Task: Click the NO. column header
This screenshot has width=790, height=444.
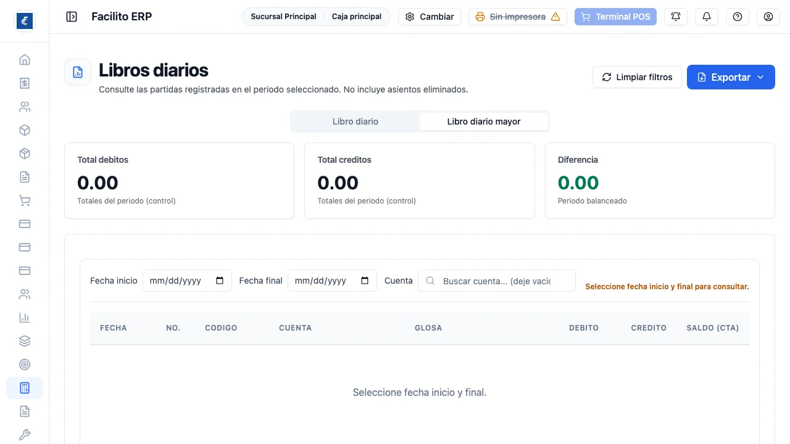Action: 173,328
